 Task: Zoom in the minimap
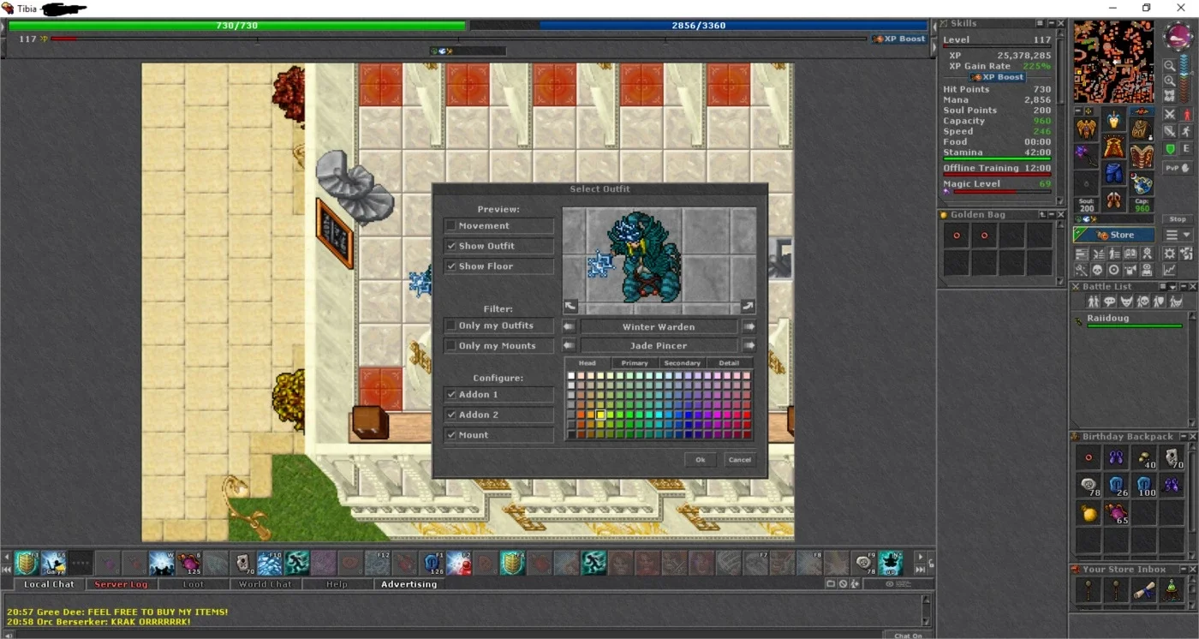click(x=1170, y=81)
